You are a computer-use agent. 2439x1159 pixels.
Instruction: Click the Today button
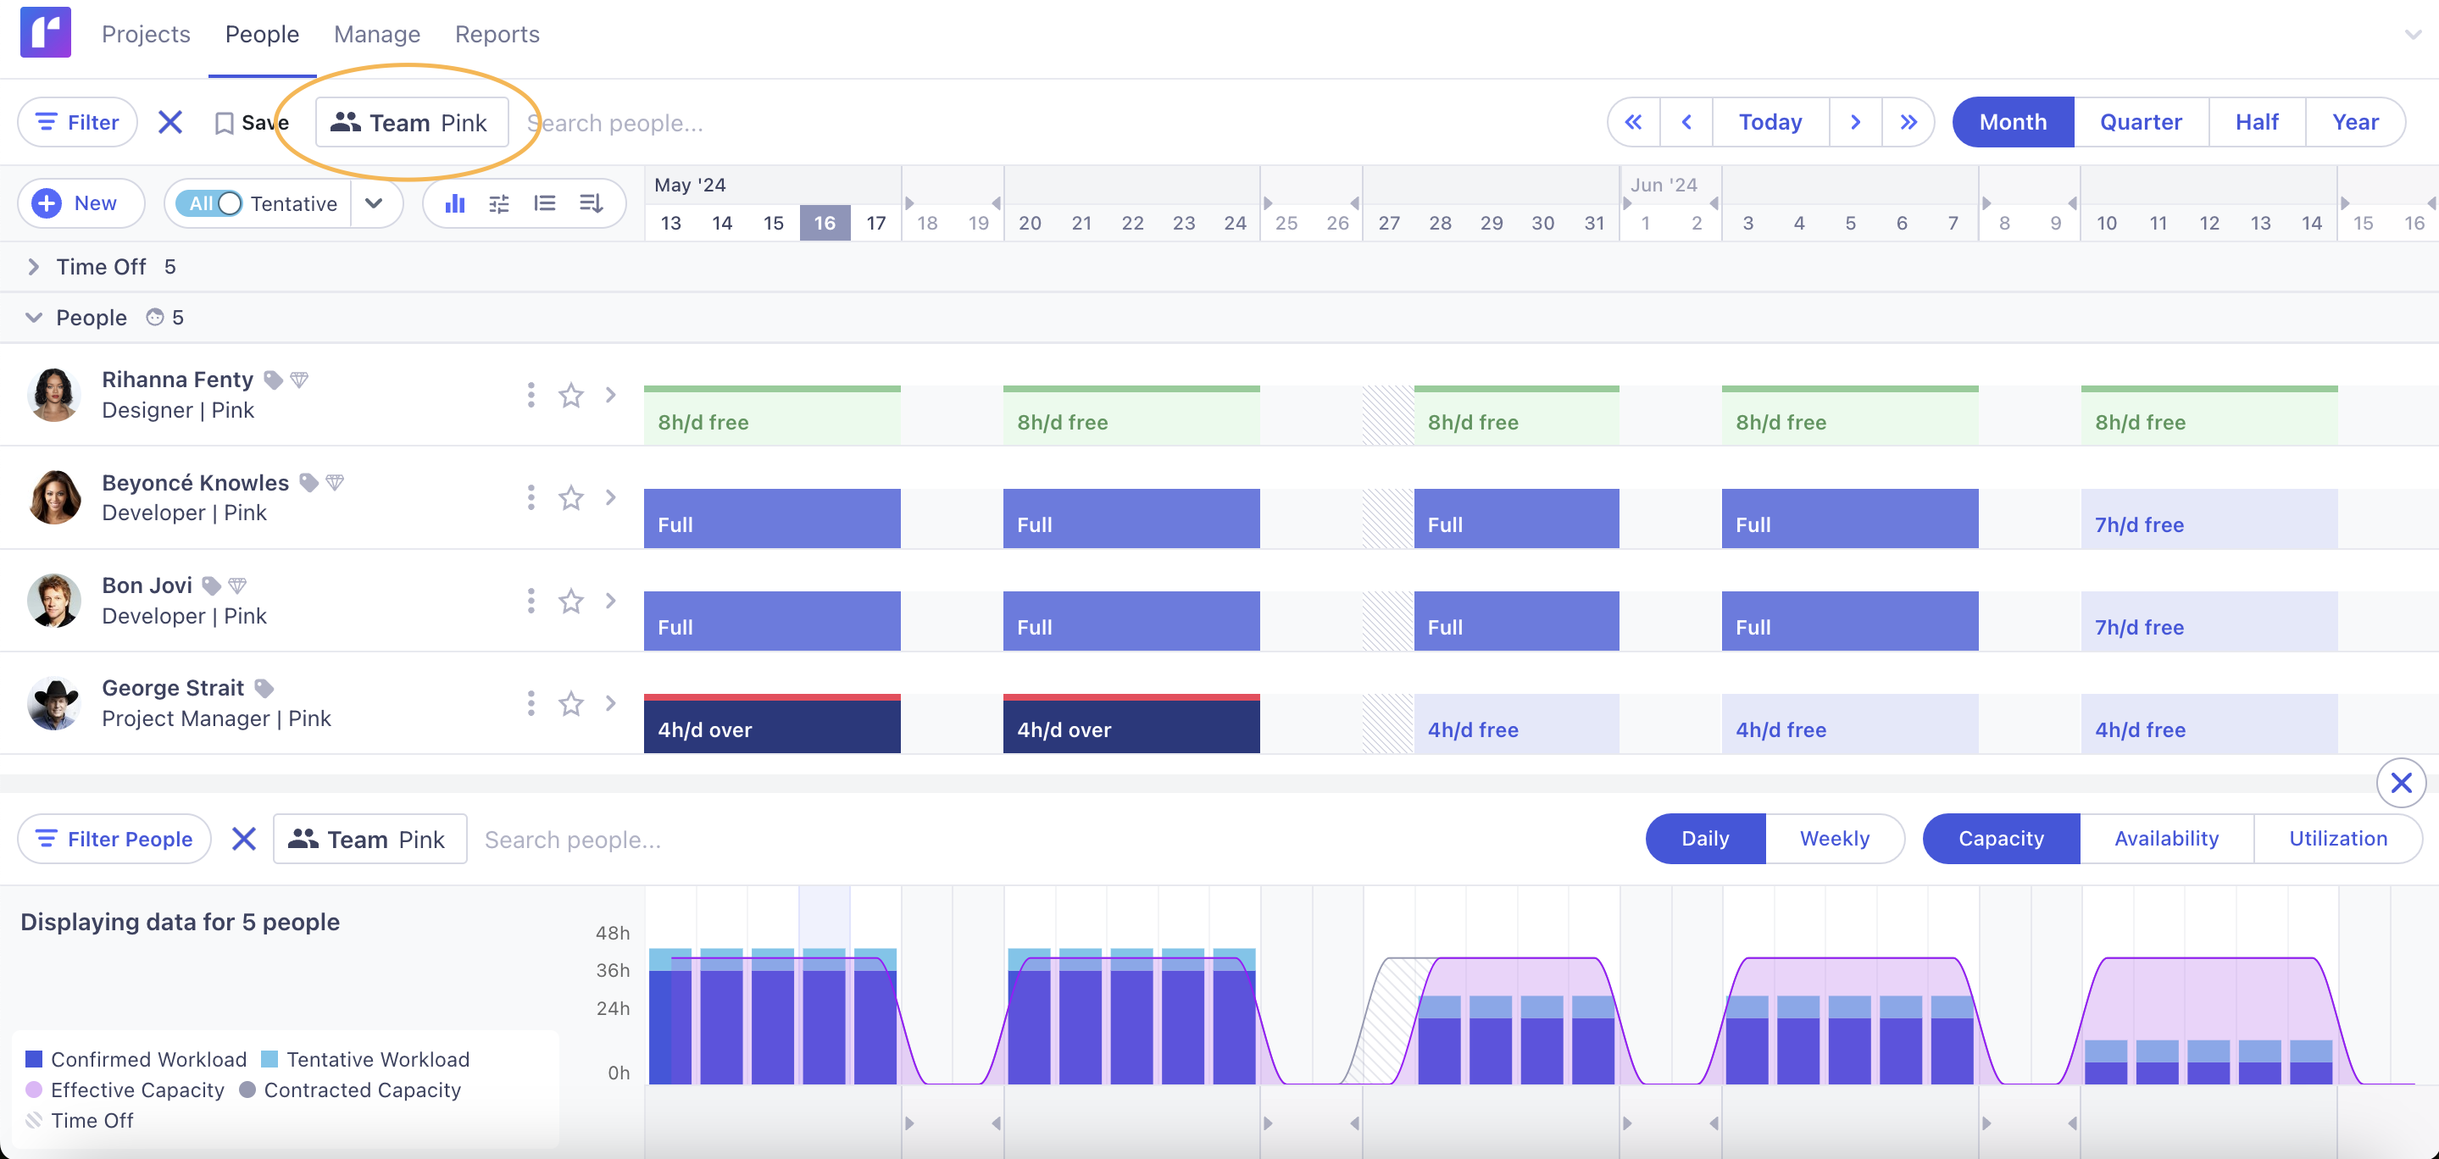1770,121
